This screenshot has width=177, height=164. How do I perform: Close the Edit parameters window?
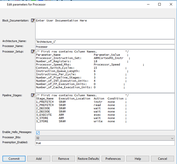click(171, 4)
